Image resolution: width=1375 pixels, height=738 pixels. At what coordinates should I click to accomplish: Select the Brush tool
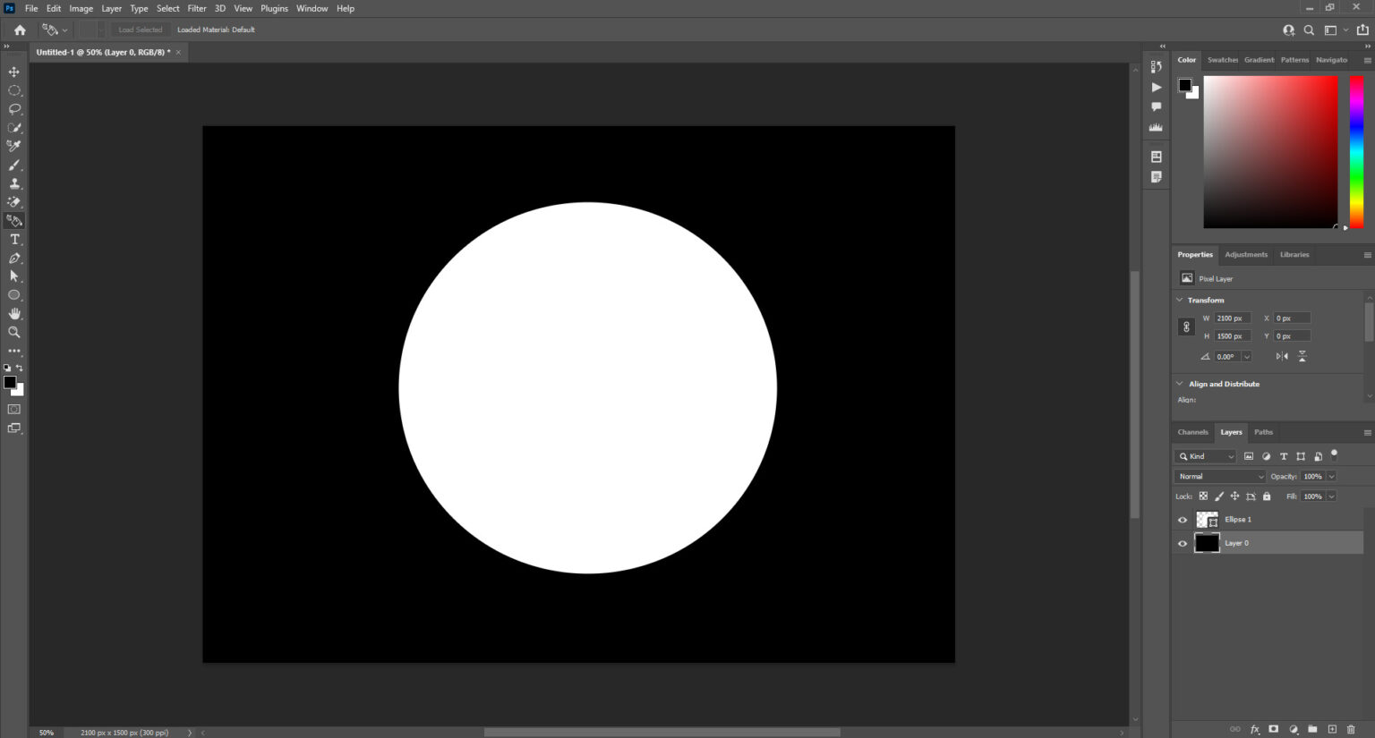click(14, 165)
